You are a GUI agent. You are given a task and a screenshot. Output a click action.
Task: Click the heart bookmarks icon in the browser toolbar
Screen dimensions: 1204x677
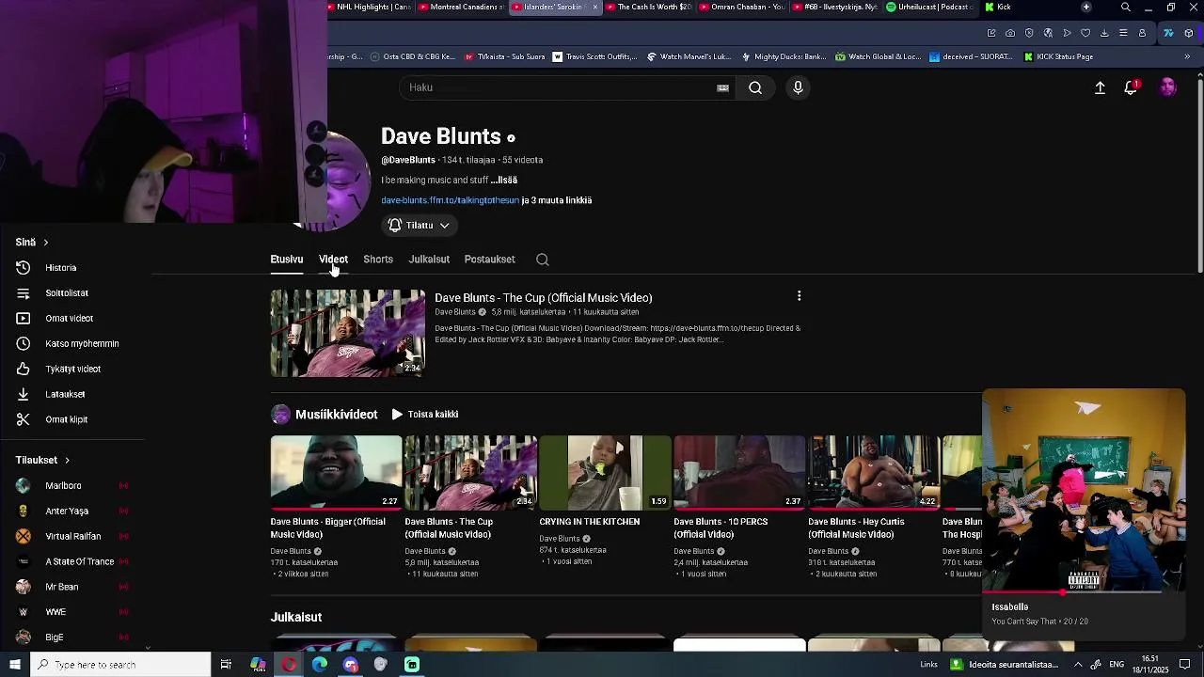[x=1085, y=33]
